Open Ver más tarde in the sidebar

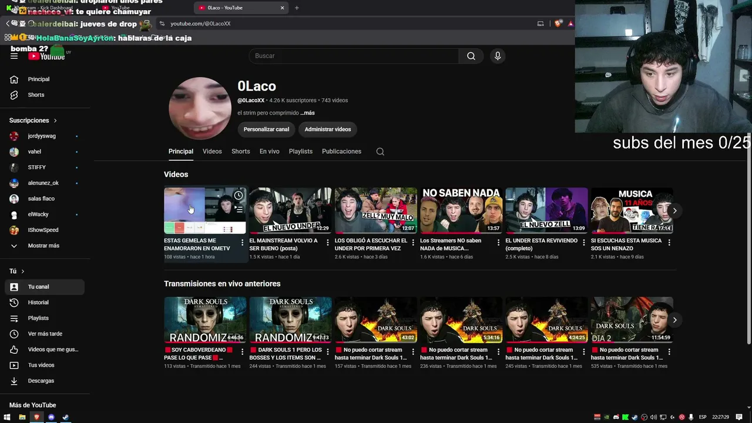tap(45, 334)
